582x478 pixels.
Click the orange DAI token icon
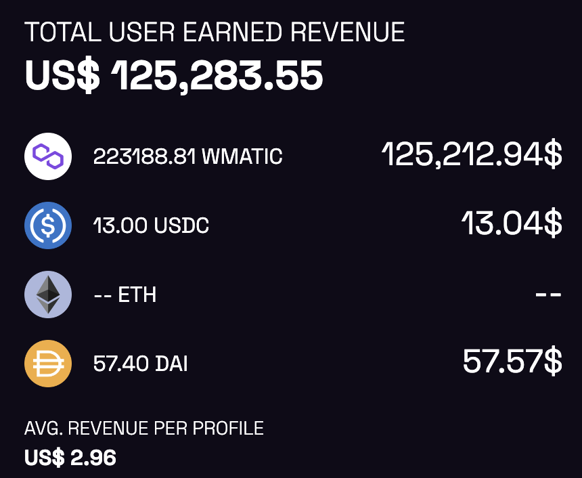click(x=48, y=364)
